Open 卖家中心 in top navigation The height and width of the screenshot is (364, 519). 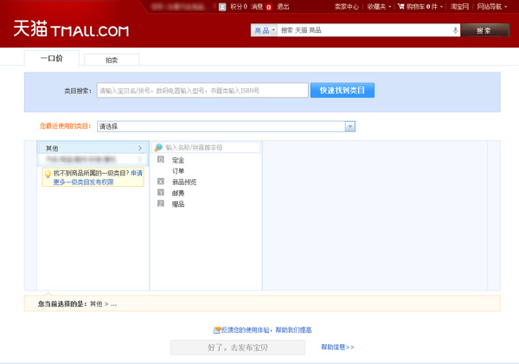tap(347, 7)
